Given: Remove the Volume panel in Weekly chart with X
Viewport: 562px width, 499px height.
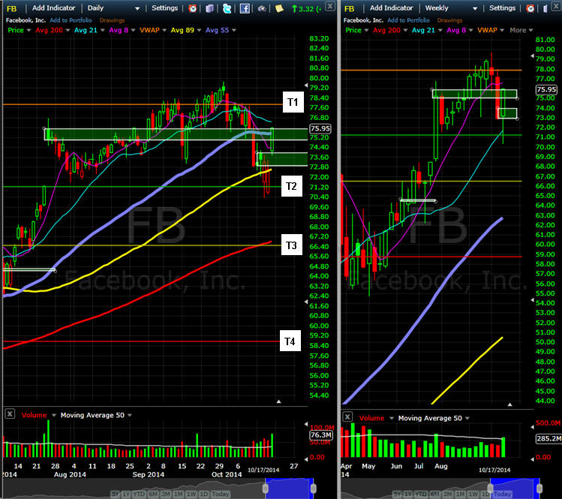Looking at the screenshot, I should click(x=347, y=416).
